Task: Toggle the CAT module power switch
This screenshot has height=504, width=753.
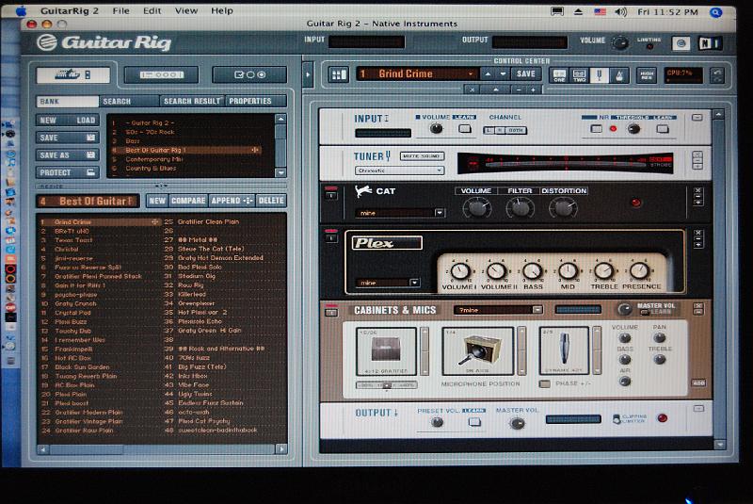Action: [331, 193]
